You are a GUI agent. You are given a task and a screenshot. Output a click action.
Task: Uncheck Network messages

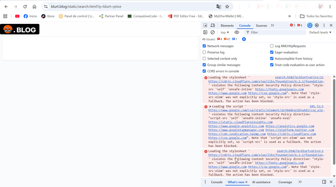click(x=204, y=46)
